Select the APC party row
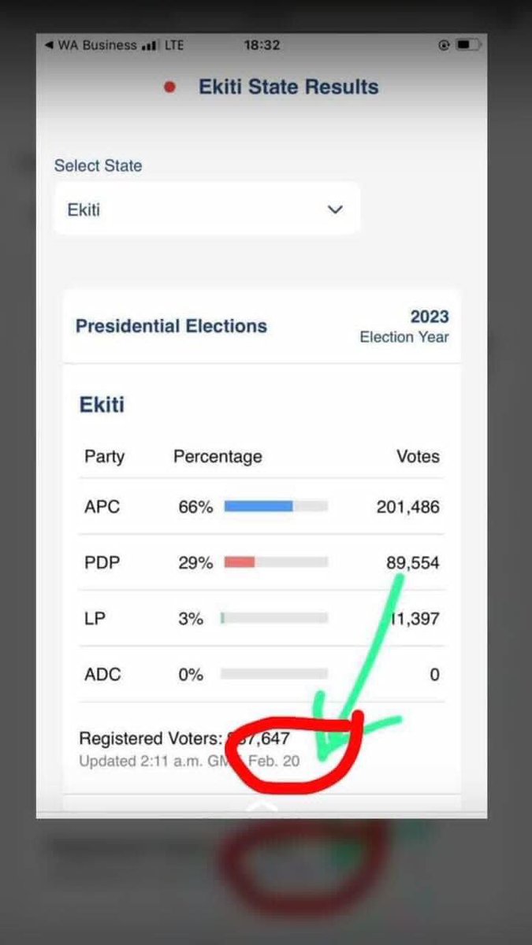Image resolution: width=532 pixels, height=945 pixels. point(262,506)
